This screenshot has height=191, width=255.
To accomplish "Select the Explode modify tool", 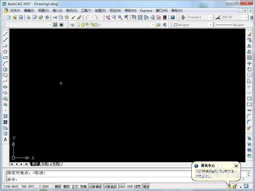I will (249, 128).
